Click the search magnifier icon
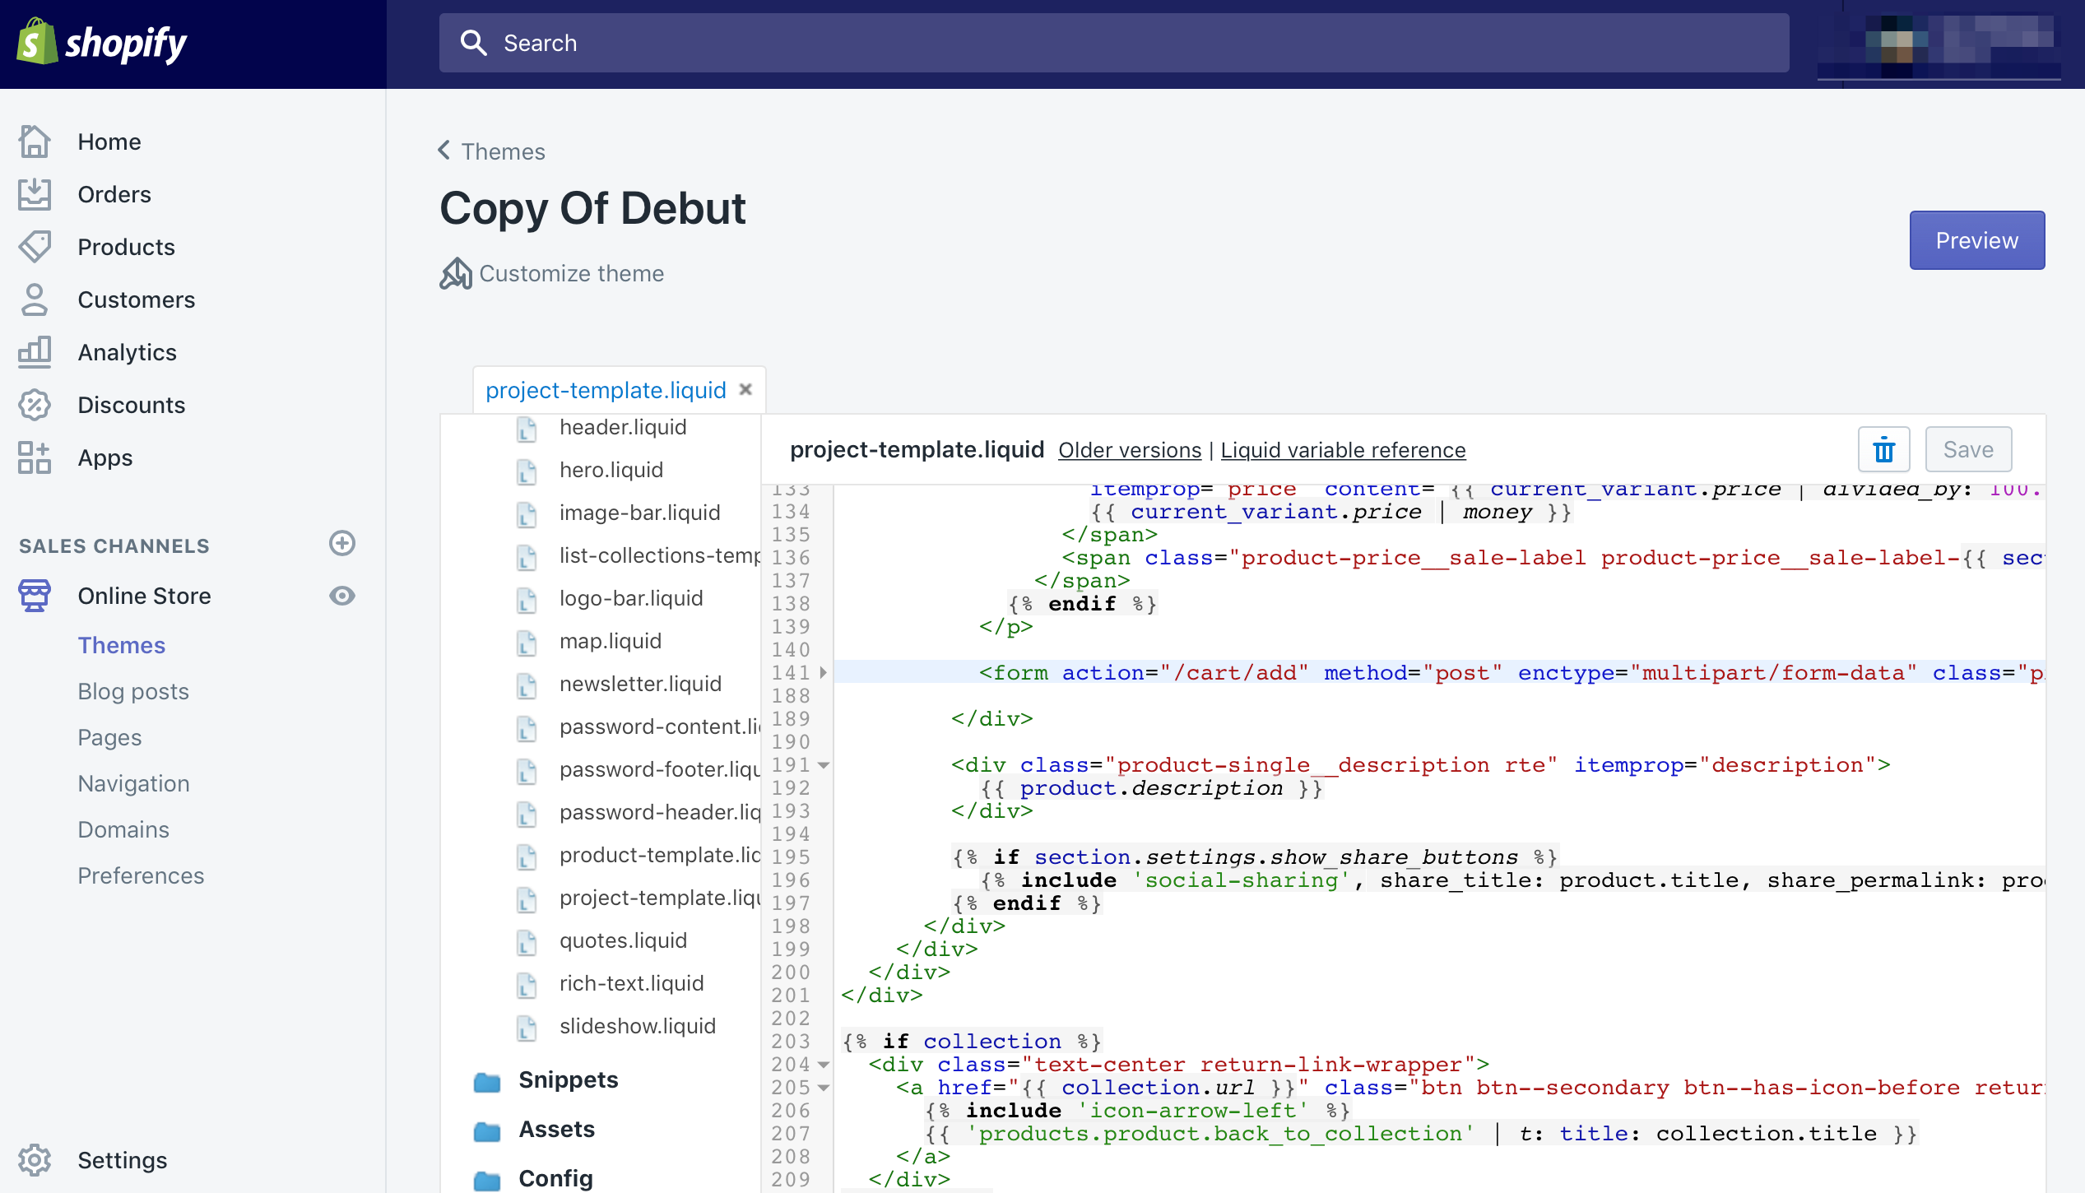 (473, 43)
